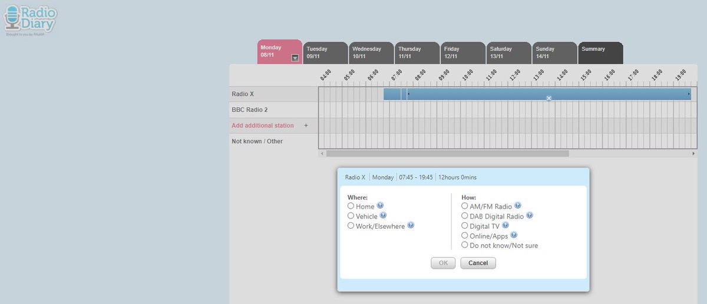Click the Radio X bar's right handle
Screen dimensions: 707x304
[689, 94]
